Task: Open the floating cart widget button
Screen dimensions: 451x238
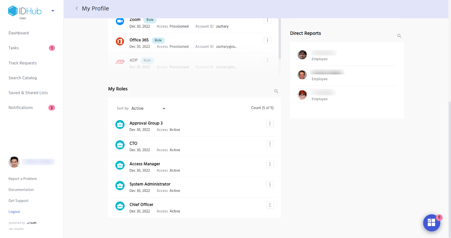Action: [431, 223]
